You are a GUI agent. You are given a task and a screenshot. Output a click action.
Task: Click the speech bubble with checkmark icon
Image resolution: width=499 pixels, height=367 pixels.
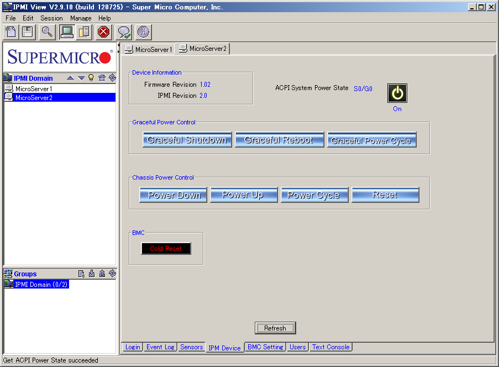123,32
